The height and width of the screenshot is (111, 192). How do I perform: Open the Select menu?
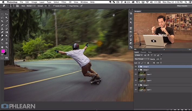(56, 2)
